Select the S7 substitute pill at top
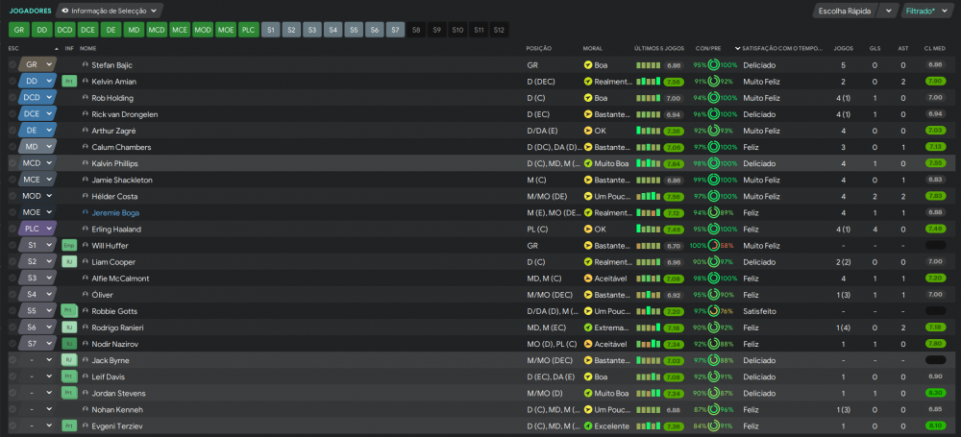 tap(396, 30)
